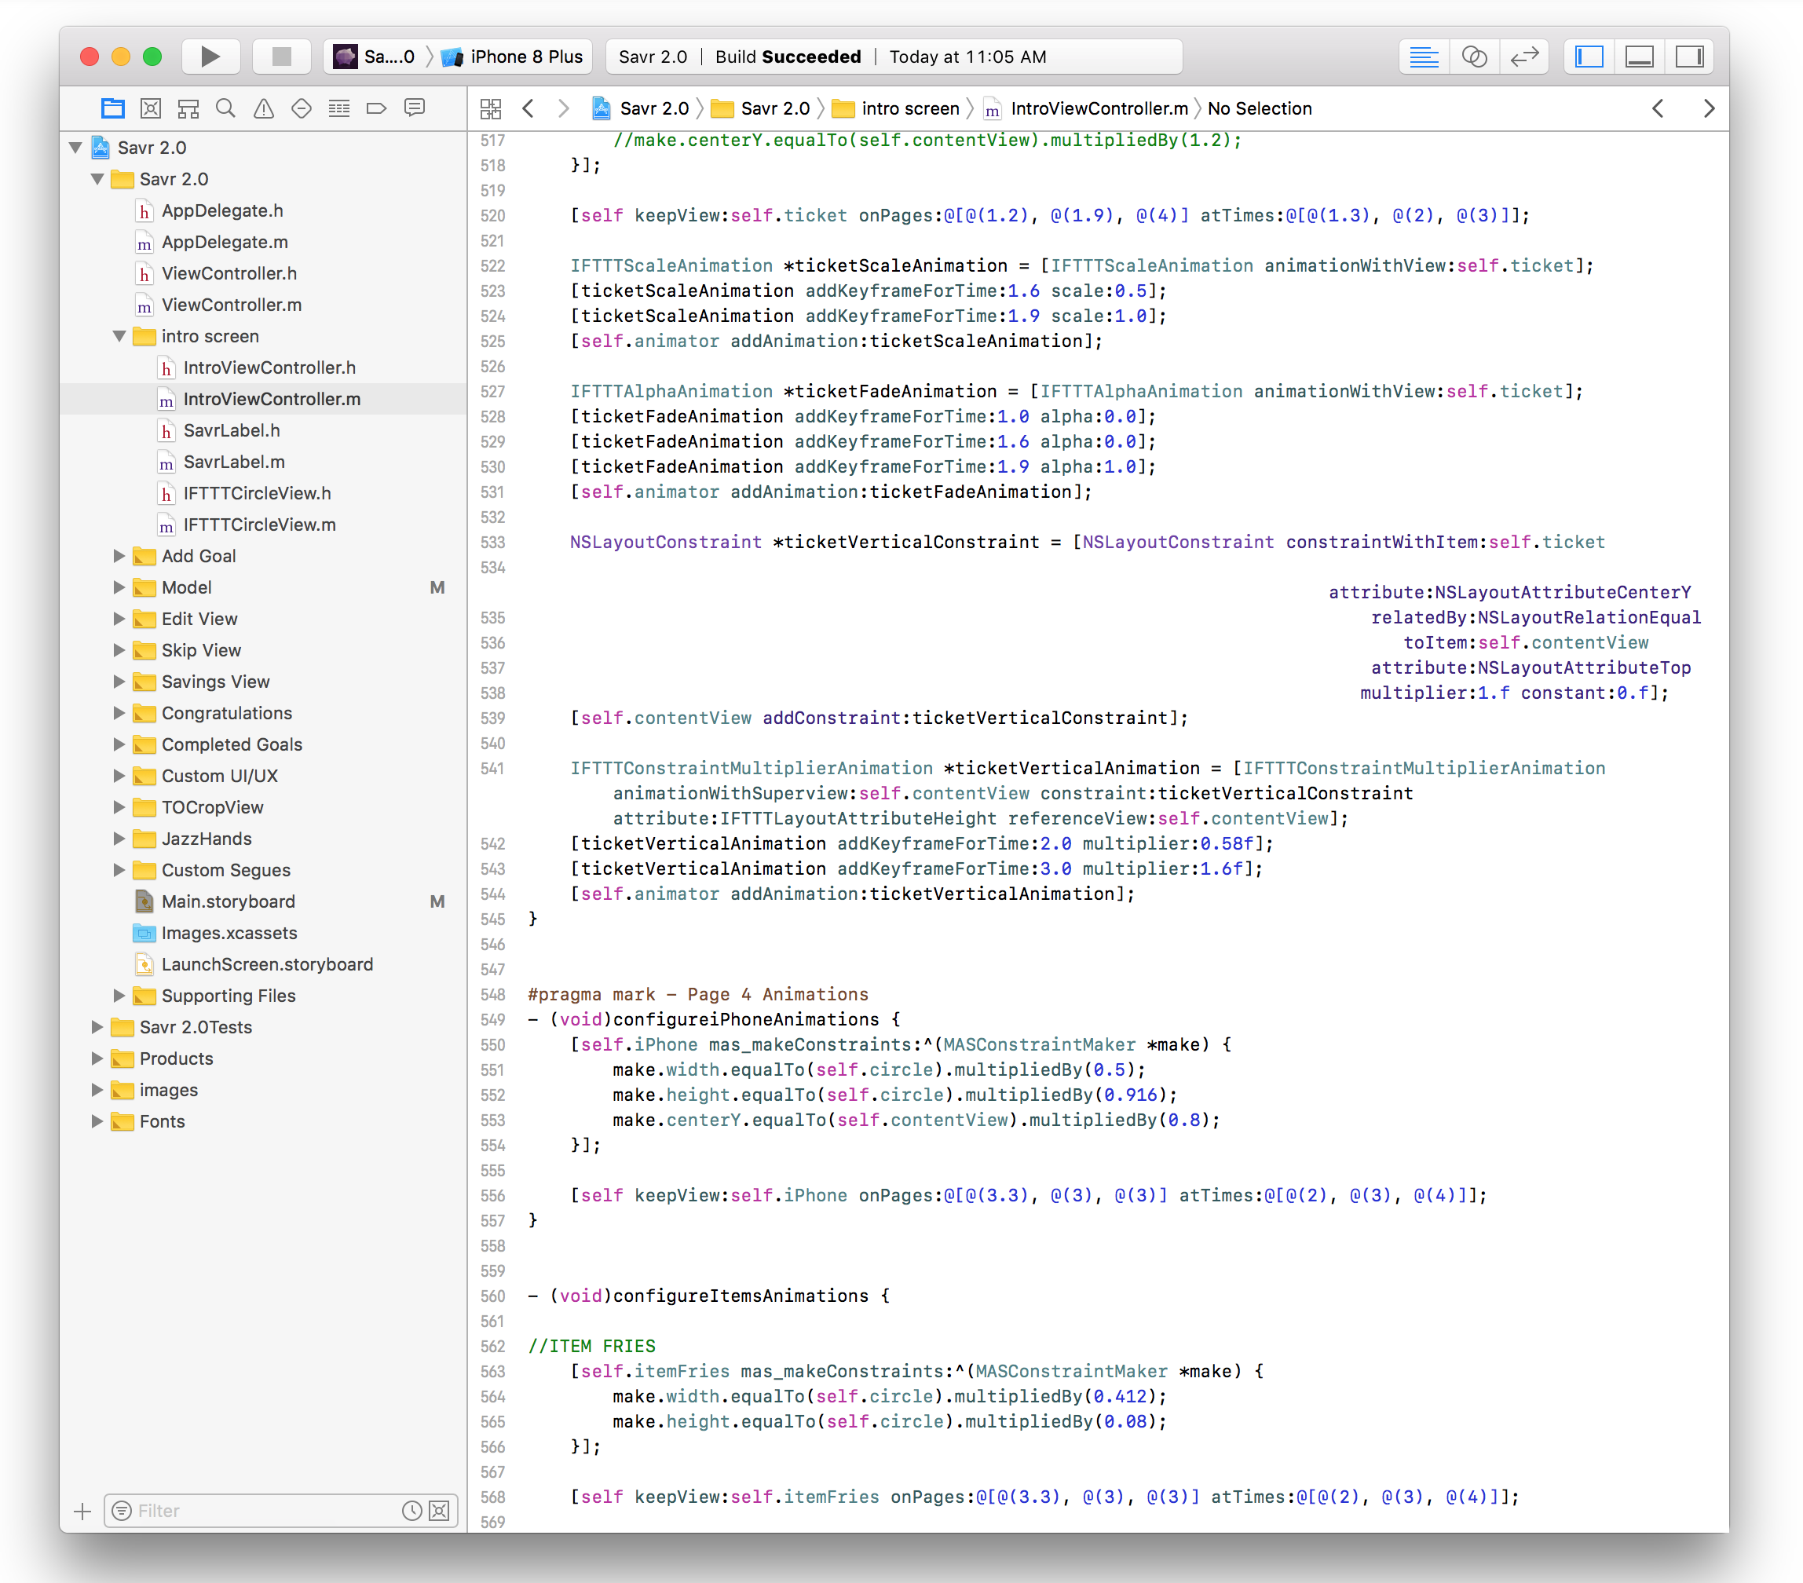This screenshot has width=1803, height=1583.
Task: Show the Version editor
Action: tap(1524, 57)
